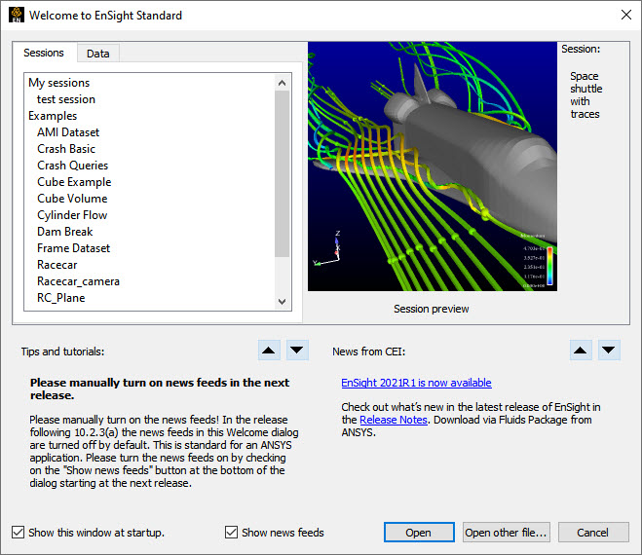Select the Dam Break session
Screen dimensions: 642x555
(x=64, y=232)
